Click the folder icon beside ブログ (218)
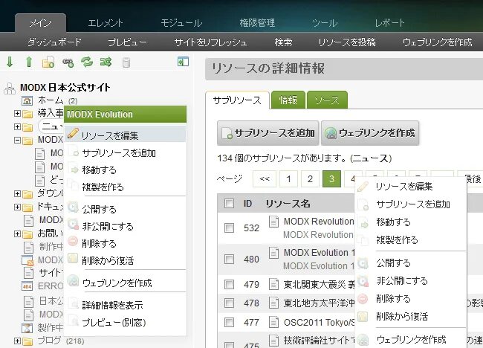 point(27,341)
